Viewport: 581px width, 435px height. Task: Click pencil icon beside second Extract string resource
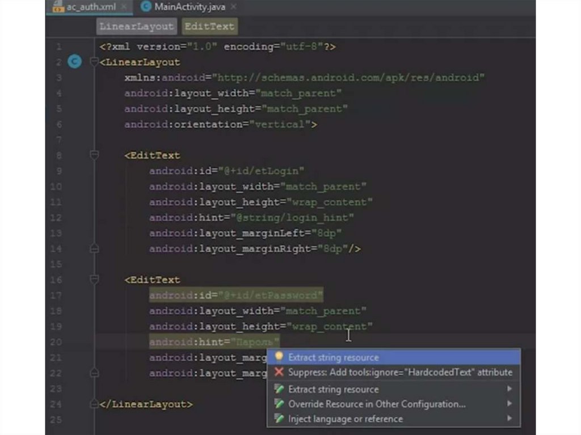tap(279, 389)
